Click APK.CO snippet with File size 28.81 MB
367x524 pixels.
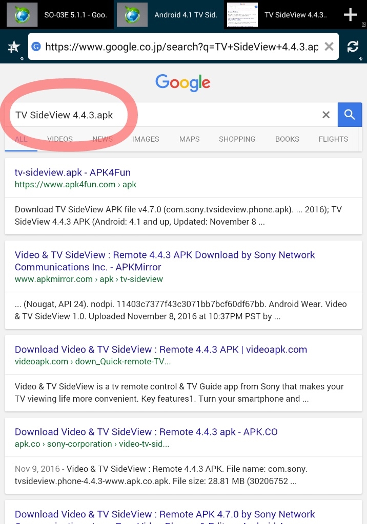pyautogui.click(x=161, y=475)
